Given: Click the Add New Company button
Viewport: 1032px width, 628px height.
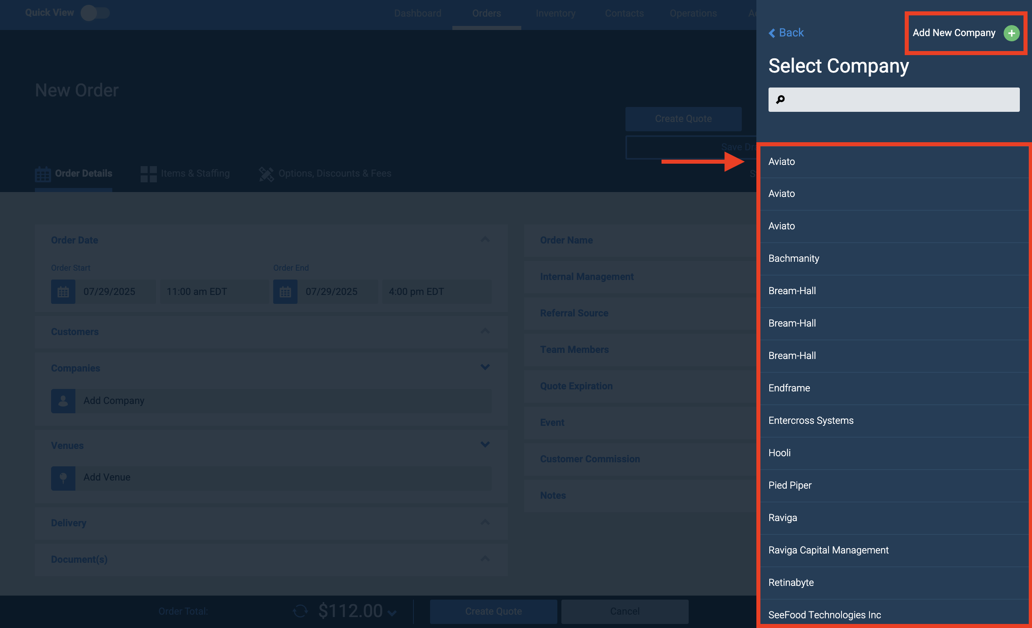Looking at the screenshot, I should point(966,33).
